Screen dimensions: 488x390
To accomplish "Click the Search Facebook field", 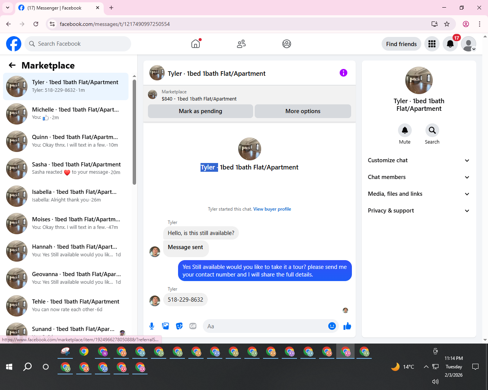I will tap(78, 44).
